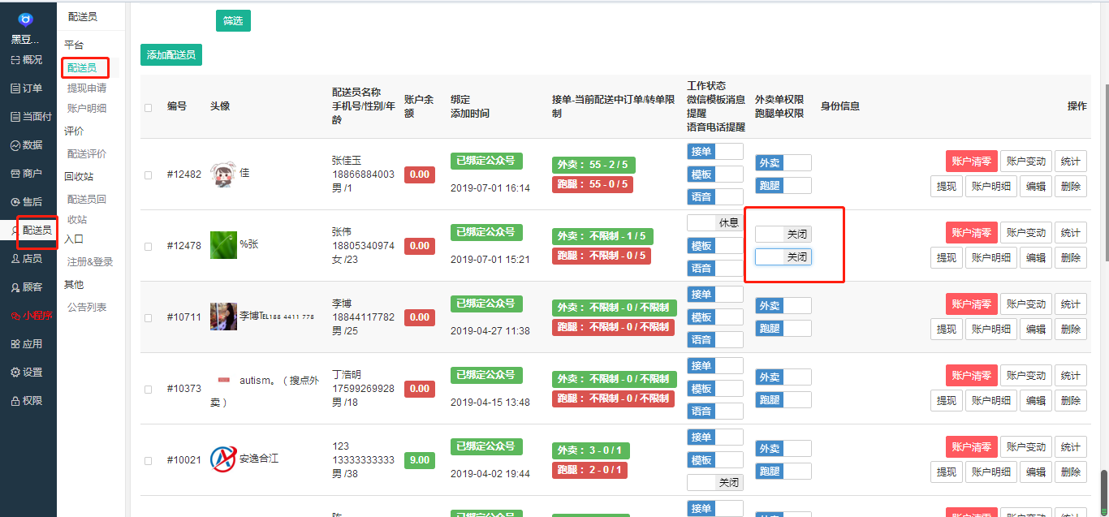Open 账户明细 submenu item

click(87, 109)
